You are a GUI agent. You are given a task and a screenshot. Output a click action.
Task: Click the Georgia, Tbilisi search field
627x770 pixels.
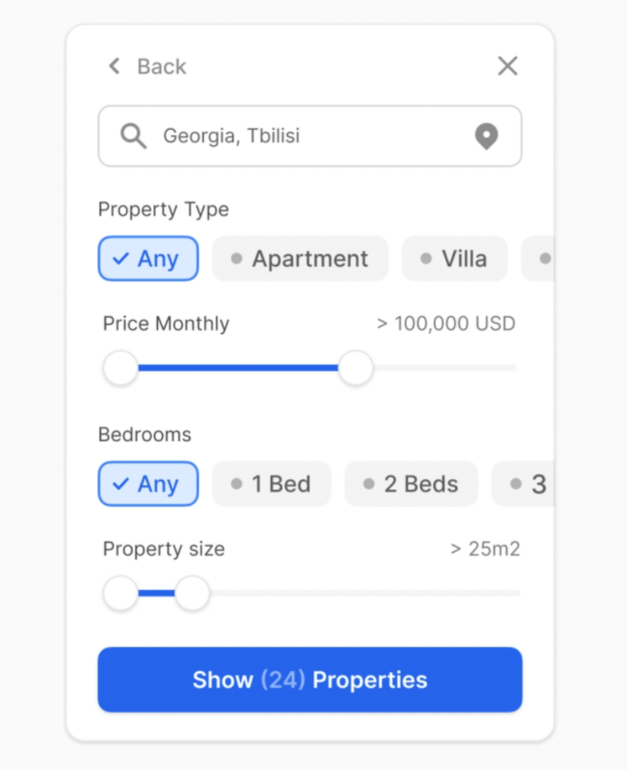(306, 136)
